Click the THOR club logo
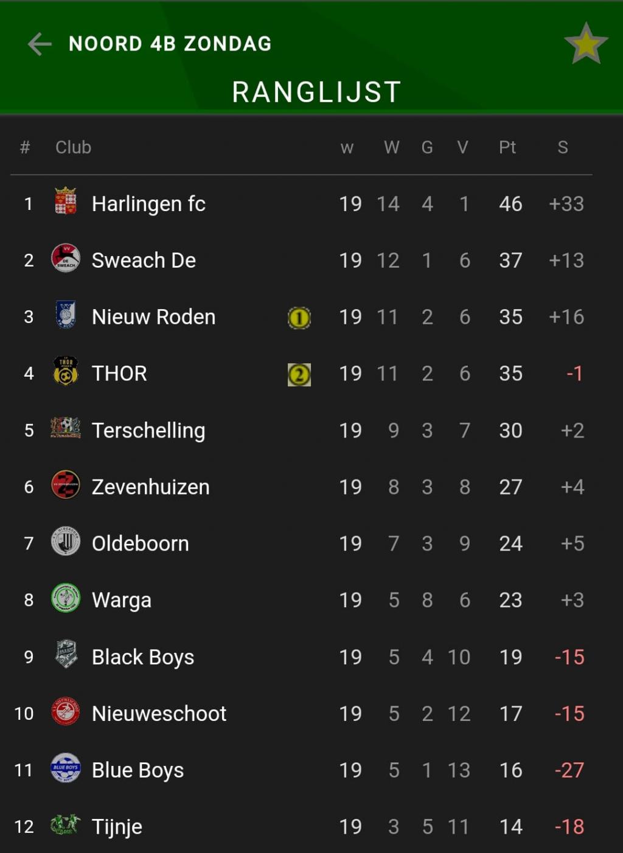The width and height of the screenshot is (623, 853). pos(66,371)
